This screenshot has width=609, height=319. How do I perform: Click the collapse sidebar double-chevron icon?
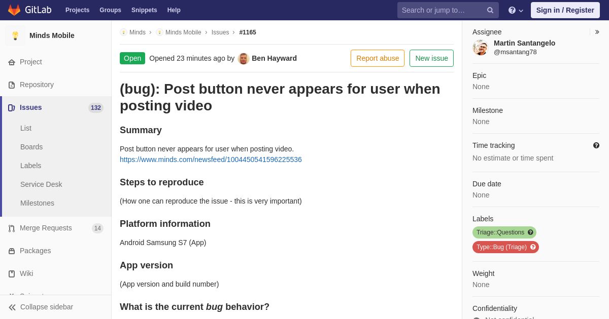12,307
